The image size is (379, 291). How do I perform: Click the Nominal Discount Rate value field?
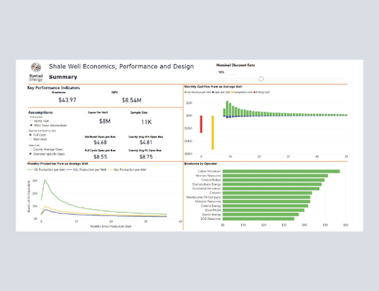point(225,72)
